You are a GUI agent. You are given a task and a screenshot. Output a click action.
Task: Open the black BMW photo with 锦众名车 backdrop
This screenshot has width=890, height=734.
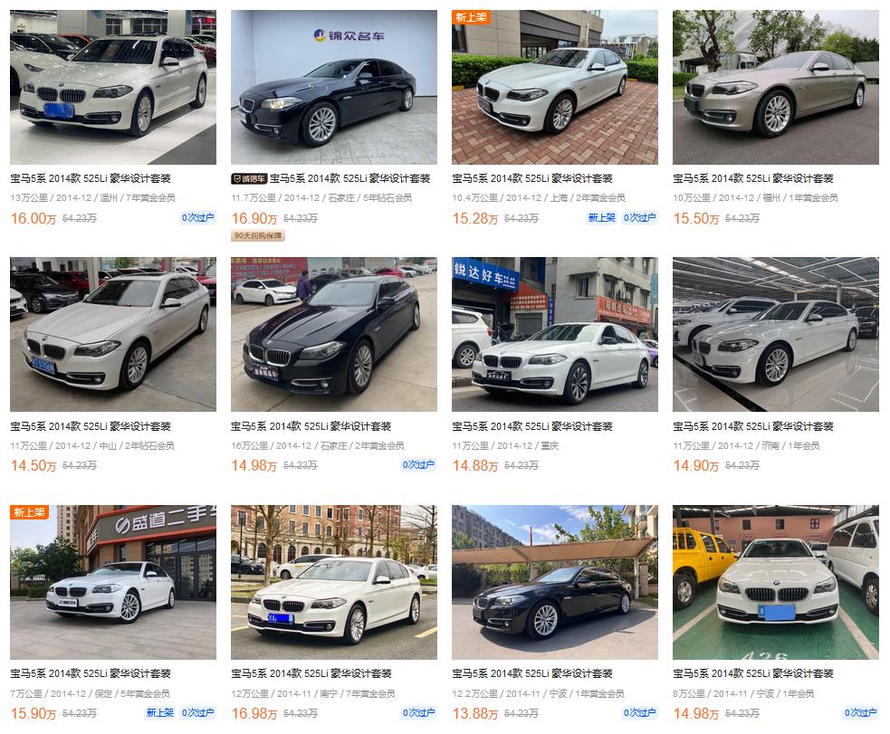tap(334, 88)
